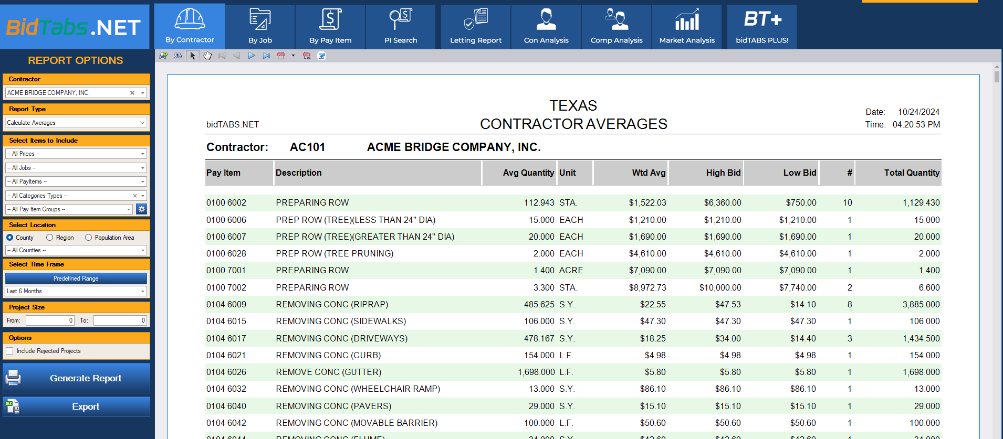Go to the PI Search tab

pos(401,27)
